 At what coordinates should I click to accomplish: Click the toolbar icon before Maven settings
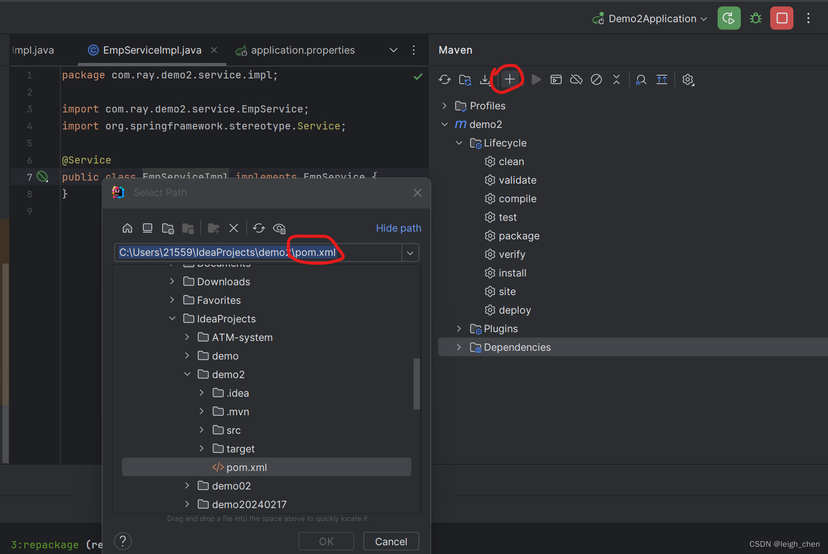662,79
